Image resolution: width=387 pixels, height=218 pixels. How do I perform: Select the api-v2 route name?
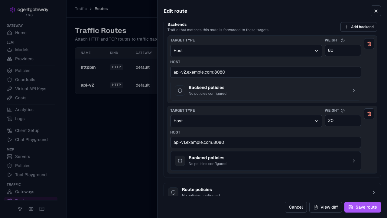pos(87,85)
